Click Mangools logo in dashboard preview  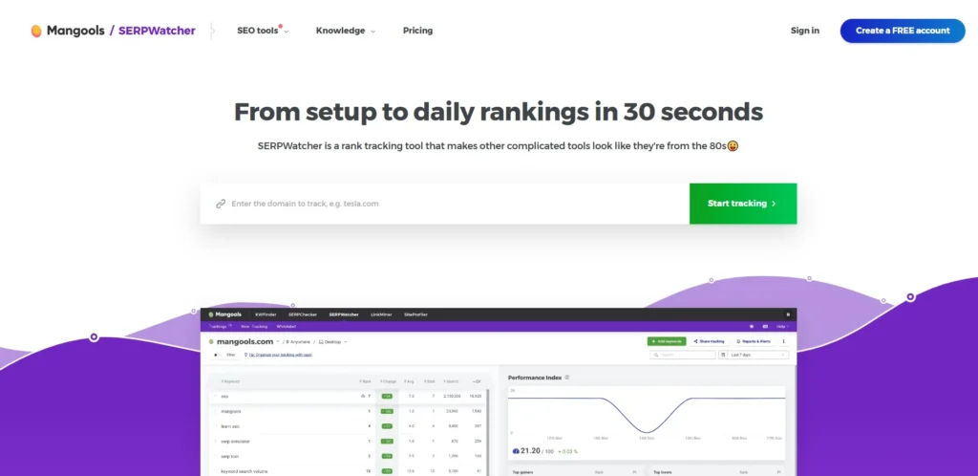tap(225, 314)
